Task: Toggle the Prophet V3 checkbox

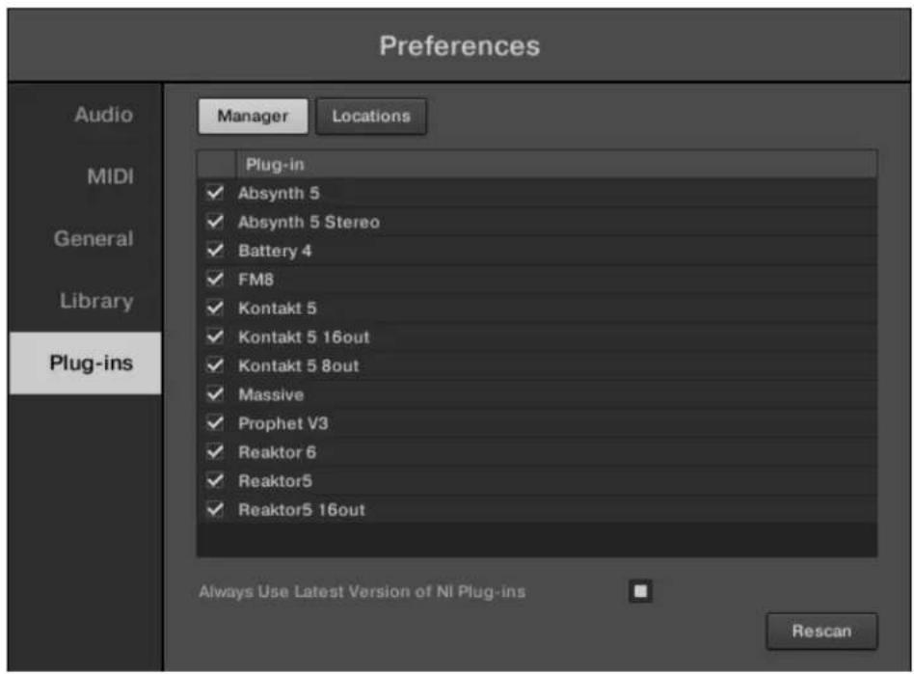Action: (215, 424)
